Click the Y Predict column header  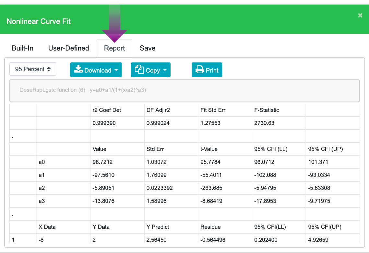click(158, 227)
